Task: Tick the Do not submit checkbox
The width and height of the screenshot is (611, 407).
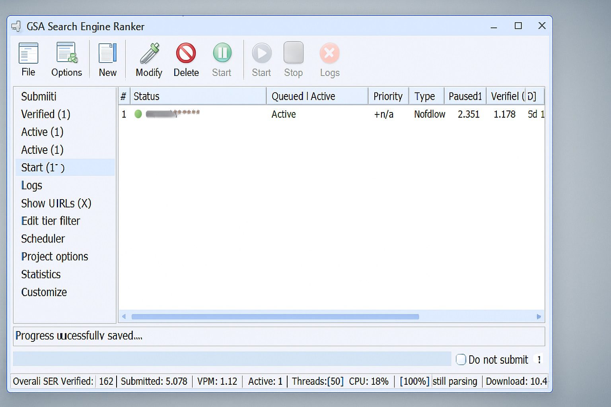Action: (x=461, y=359)
